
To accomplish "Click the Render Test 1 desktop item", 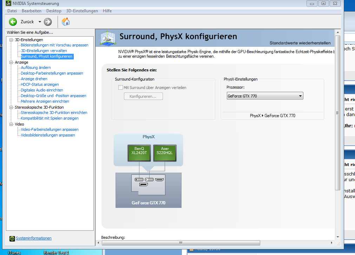I will point(56,253).
